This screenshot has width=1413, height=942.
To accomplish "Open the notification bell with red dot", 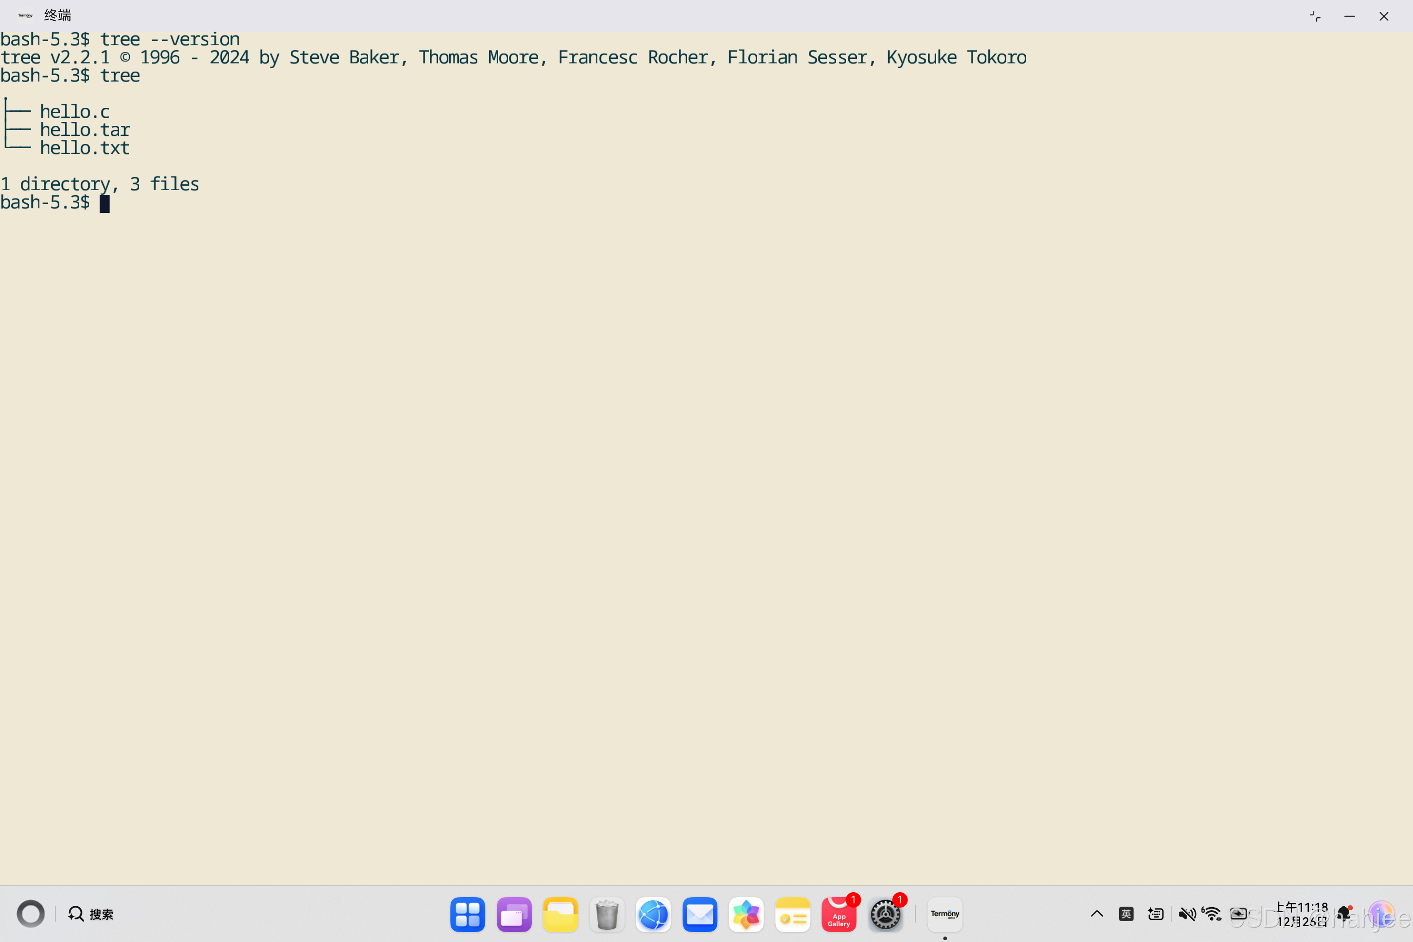I will pos(1345,914).
